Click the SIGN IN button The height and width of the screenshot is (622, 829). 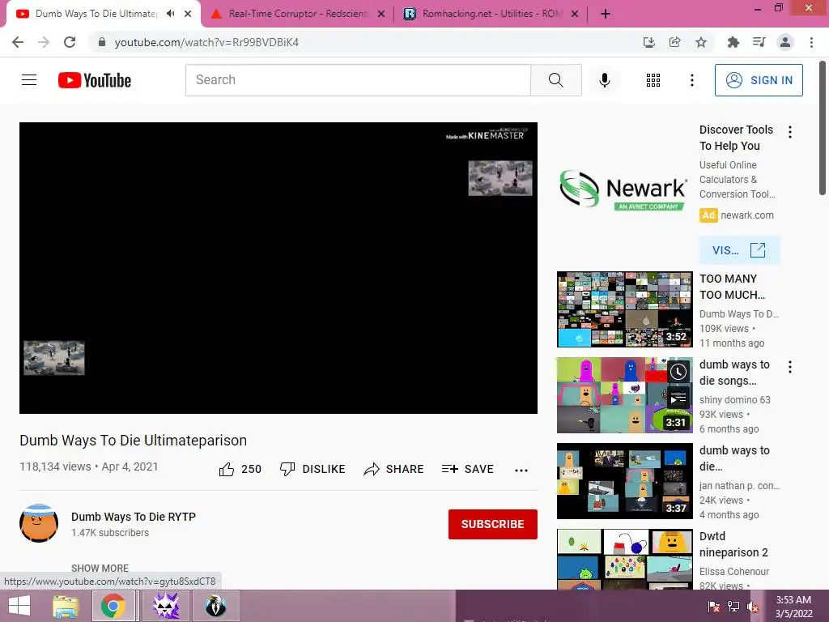point(758,80)
